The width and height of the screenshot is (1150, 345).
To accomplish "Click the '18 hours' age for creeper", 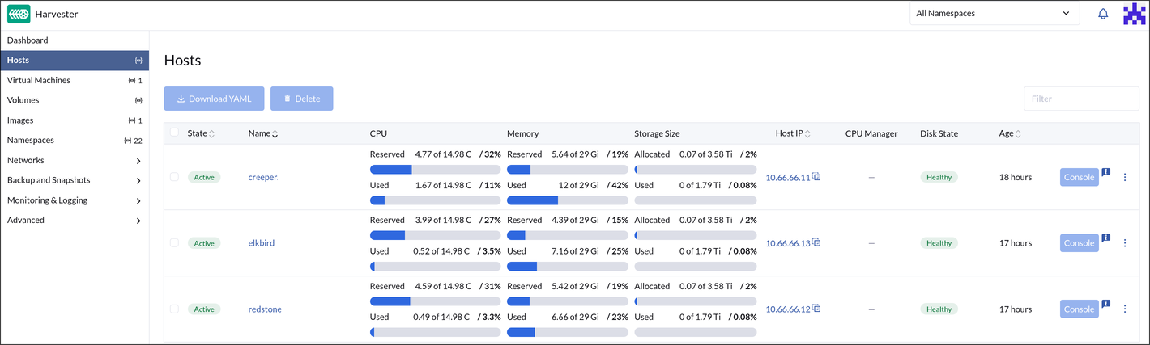I will pyautogui.click(x=1016, y=177).
